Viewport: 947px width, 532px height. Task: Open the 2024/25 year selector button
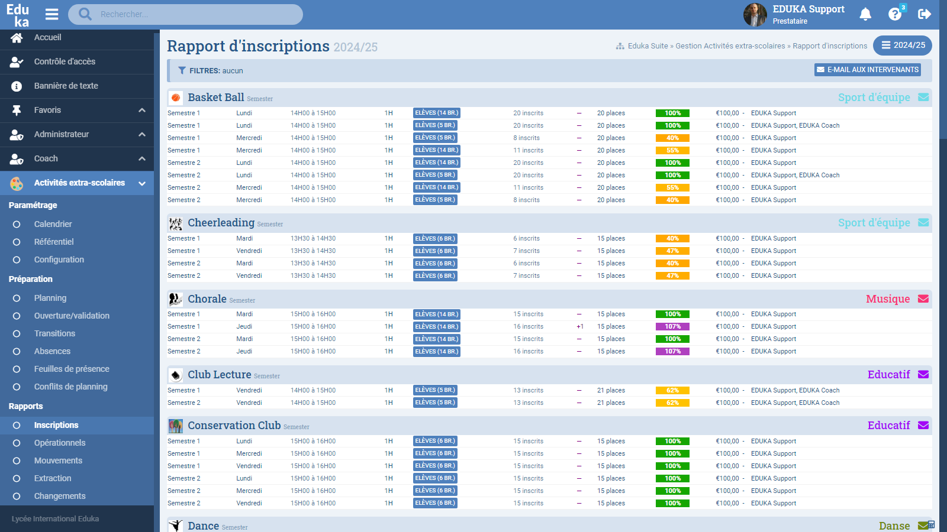pyautogui.click(x=903, y=46)
